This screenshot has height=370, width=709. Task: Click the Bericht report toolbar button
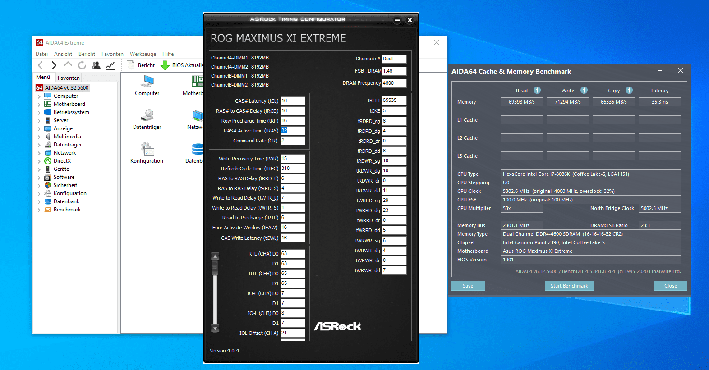click(x=141, y=65)
